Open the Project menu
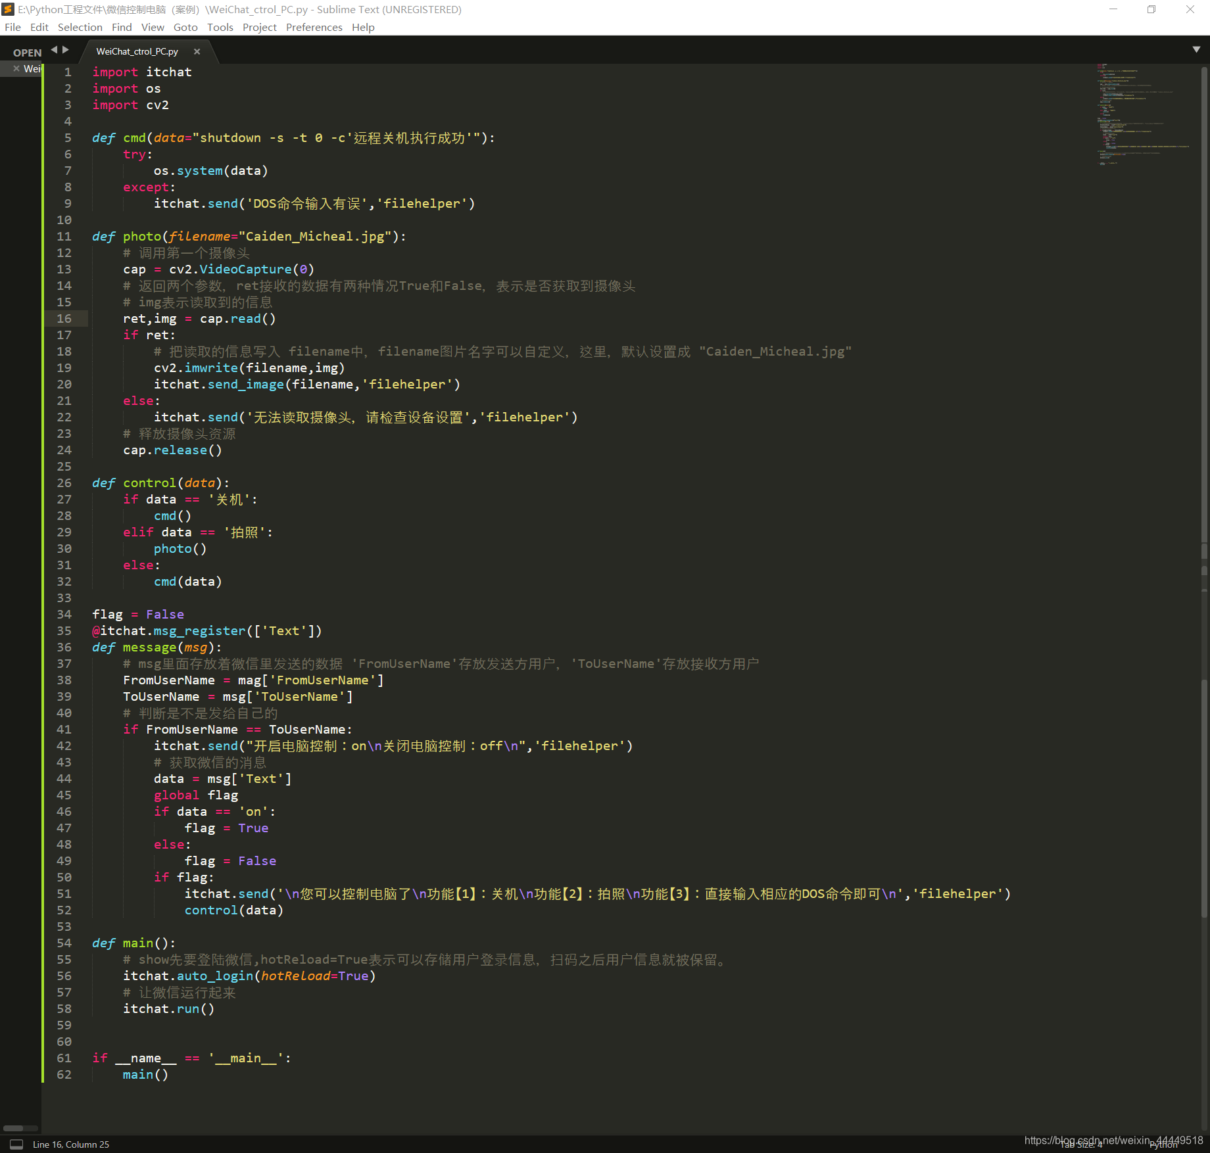The width and height of the screenshot is (1210, 1153). click(x=260, y=27)
